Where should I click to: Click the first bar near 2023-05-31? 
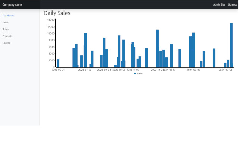click(58, 63)
